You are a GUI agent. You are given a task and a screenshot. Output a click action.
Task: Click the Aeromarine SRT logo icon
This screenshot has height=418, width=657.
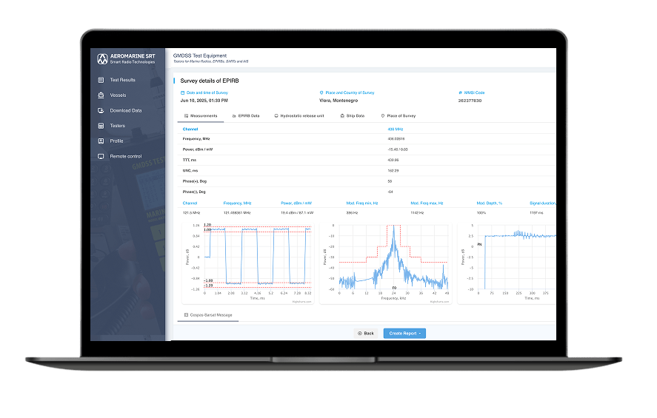[102, 59]
